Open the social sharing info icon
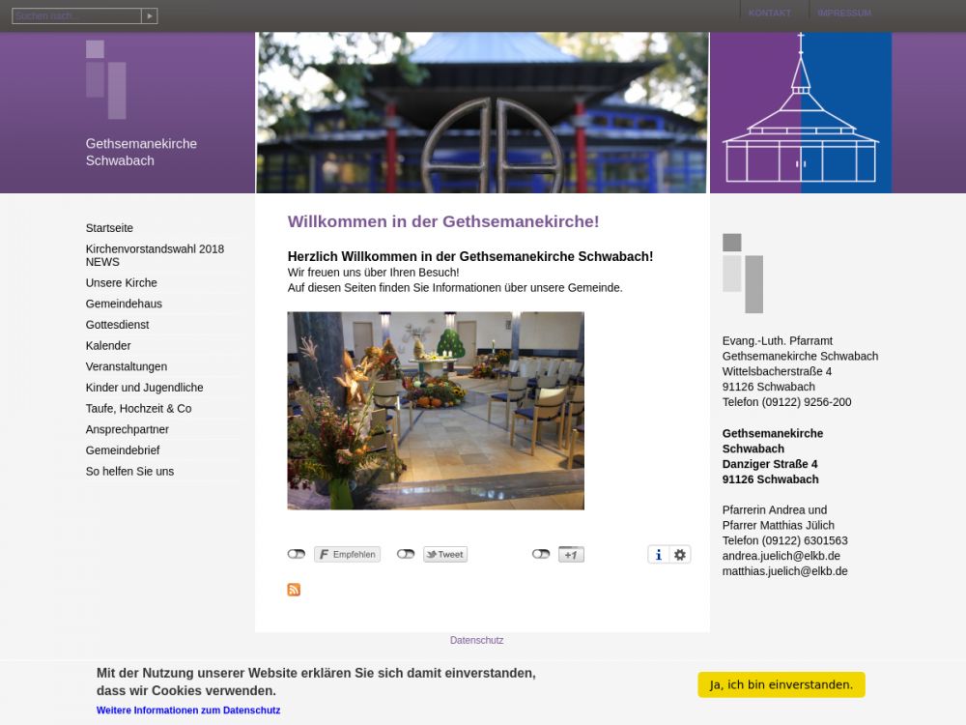 [659, 555]
